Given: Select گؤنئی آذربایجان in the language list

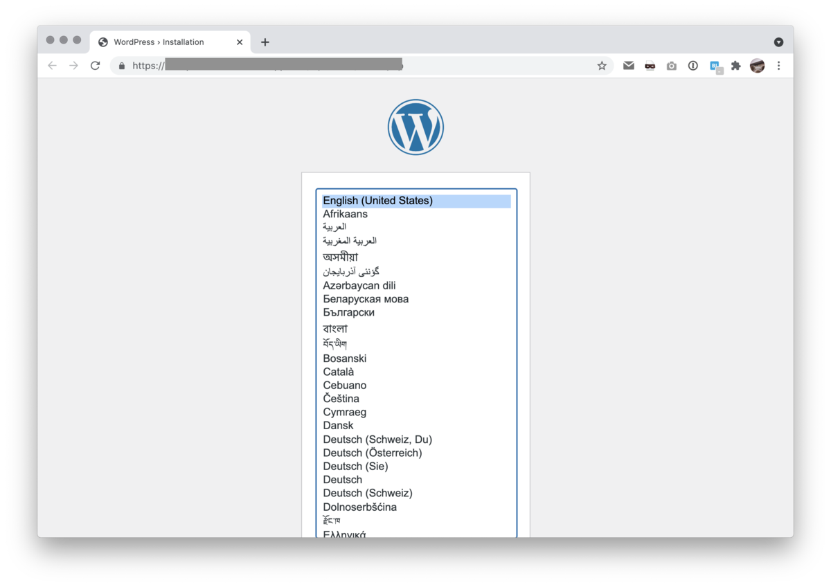Looking at the screenshot, I should [x=416, y=271].
